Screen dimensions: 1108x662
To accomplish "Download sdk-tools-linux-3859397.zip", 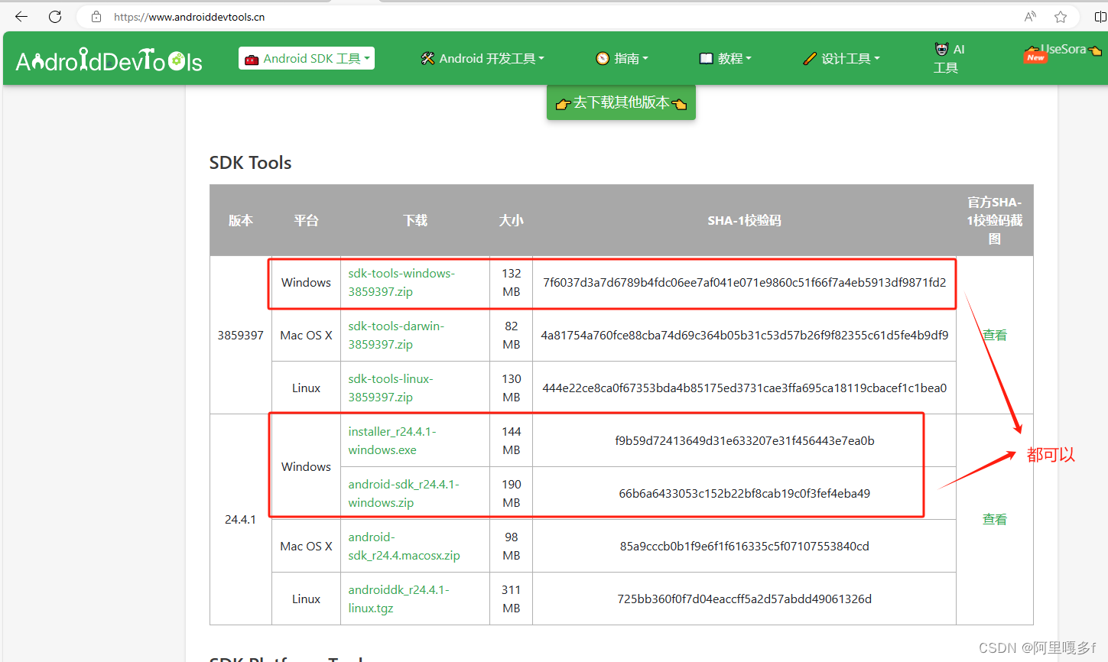I will coord(391,388).
